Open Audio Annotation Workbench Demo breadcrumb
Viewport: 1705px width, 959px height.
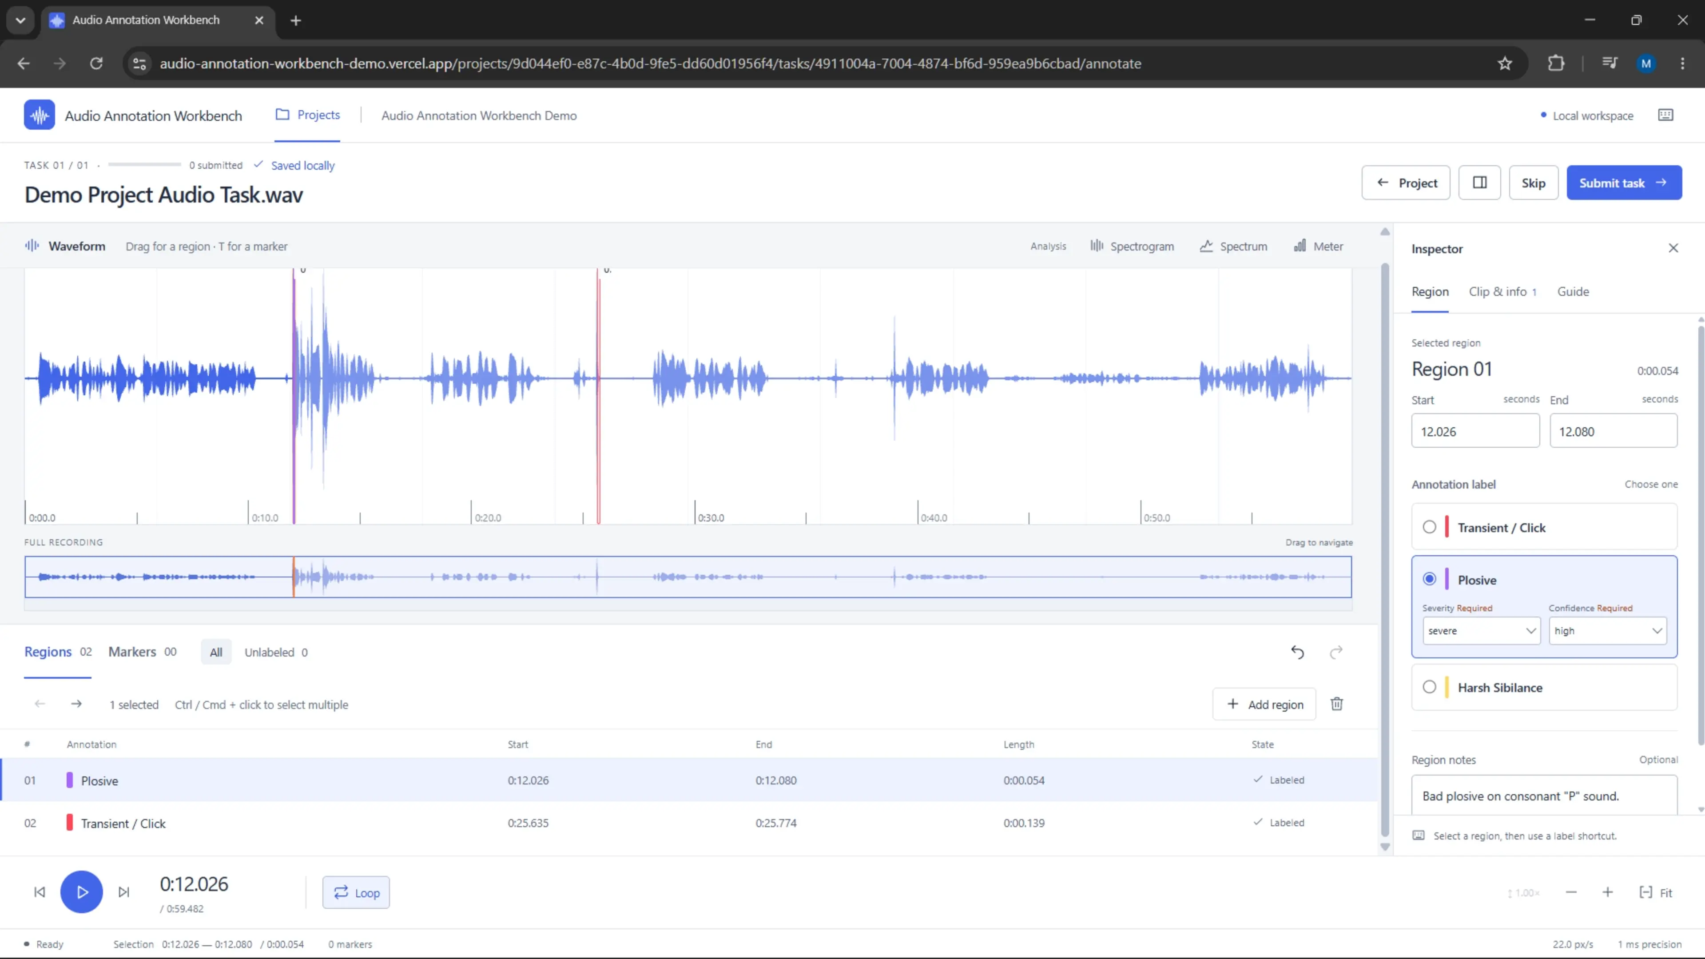[478, 115]
